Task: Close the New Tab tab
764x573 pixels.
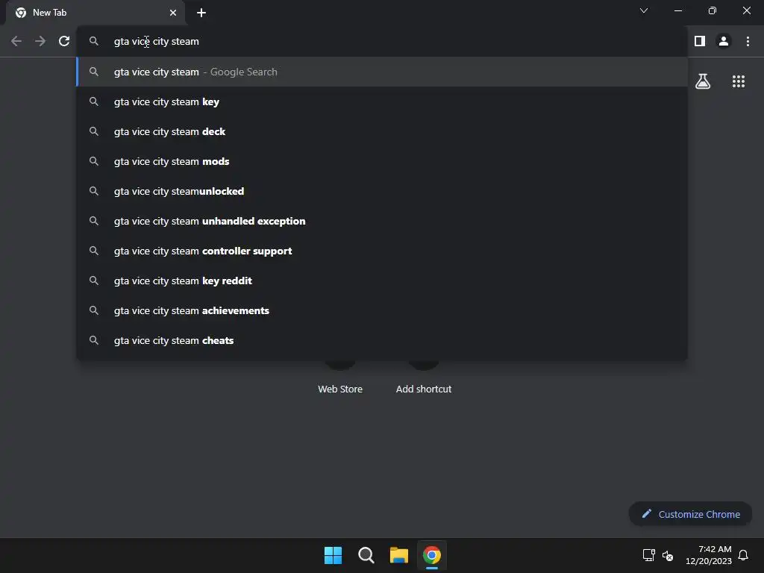Action: (x=173, y=13)
